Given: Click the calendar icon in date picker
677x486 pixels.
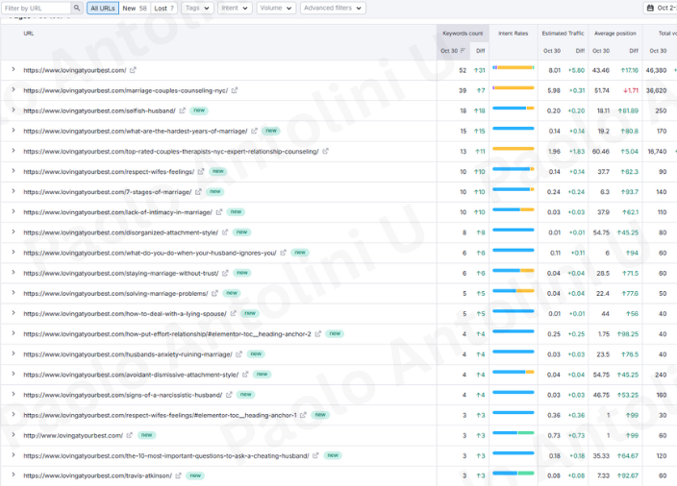Looking at the screenshot, I should tap(650, 8).
